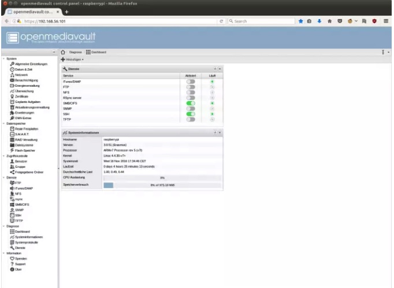Collapse the Diagnose tree group
Image resolution: width=394 pixels, height=288 pixels.
point(4,226)
